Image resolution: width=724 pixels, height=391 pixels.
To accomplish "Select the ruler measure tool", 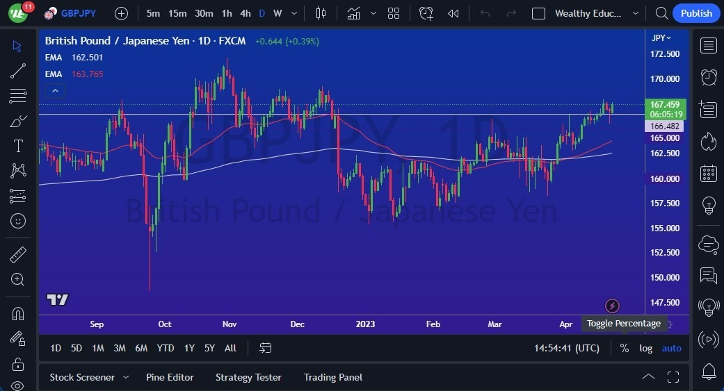I will pos(17,254).
